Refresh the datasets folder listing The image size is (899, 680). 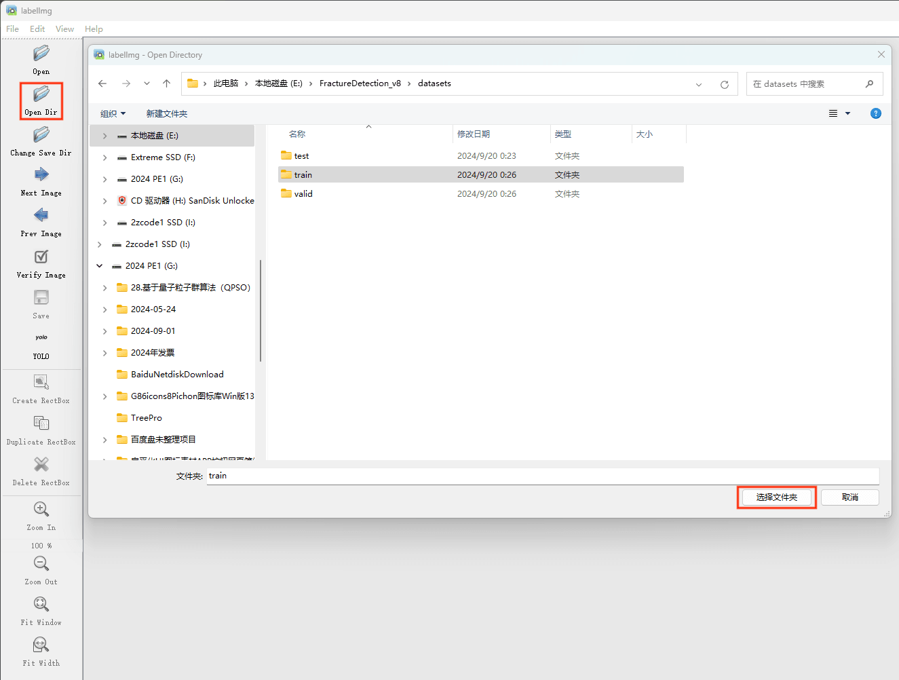pyautogui.click(x=725, y=84)
